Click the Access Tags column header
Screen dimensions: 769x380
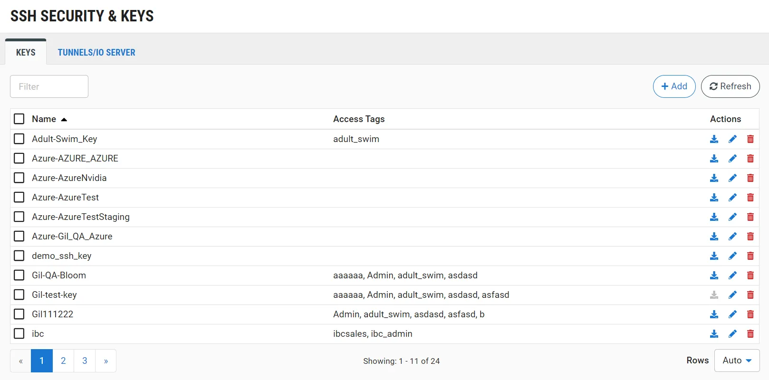[x=359, y=119]
